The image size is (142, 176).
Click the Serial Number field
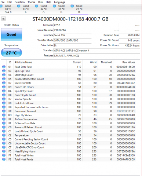click(73, 30)
